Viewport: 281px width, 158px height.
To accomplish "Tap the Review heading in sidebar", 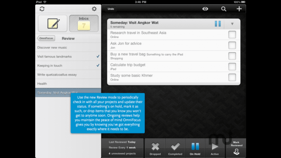I will 68,38.
